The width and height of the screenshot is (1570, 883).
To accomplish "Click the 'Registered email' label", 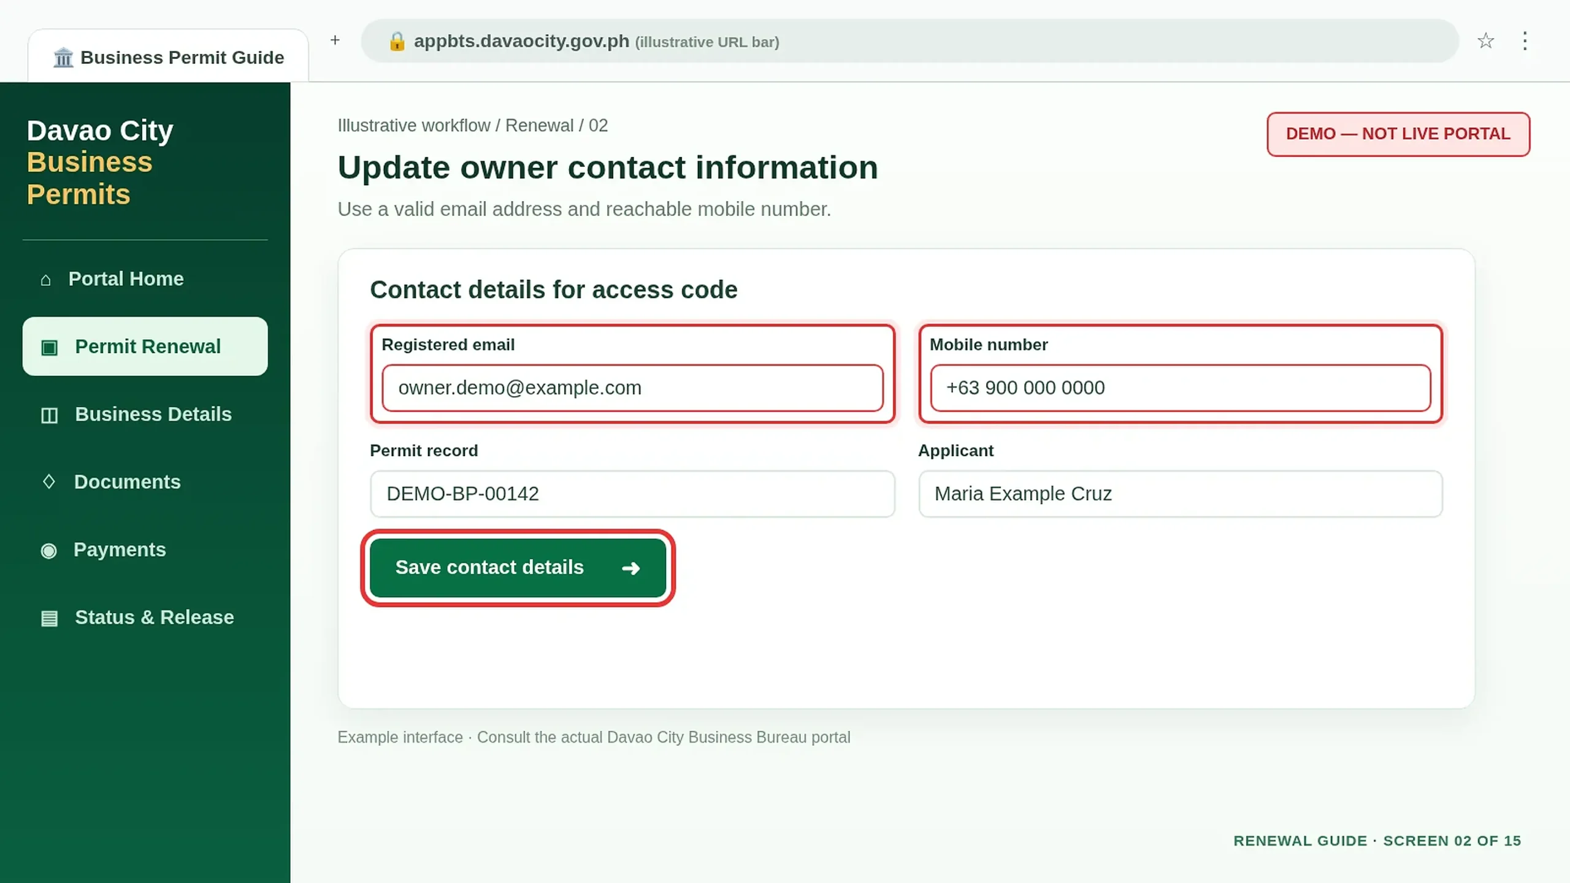I will click(448, 345).
